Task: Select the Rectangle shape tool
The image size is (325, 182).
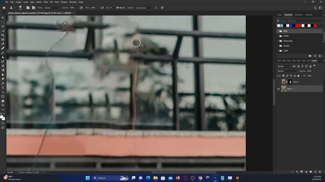Action: click(3, 97)
